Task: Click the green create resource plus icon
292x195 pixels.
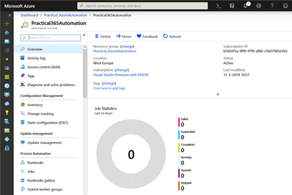Action: (x=7, y=23)
